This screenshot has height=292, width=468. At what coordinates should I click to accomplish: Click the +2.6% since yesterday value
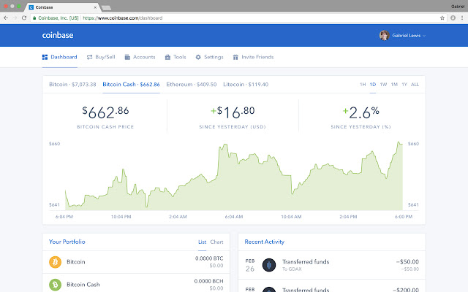pyautogui.click(x=361, y=112)
